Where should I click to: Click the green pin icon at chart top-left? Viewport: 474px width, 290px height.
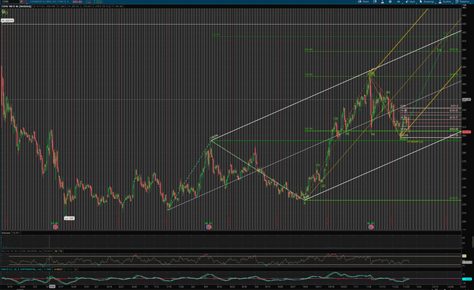coord(5,12)
